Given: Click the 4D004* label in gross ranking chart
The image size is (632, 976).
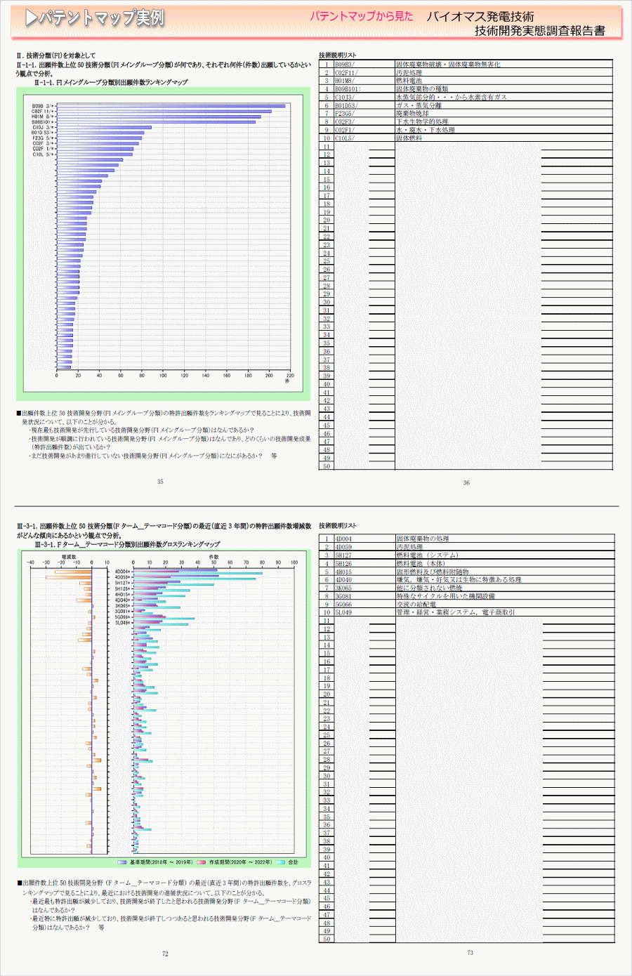Looking at the screenshot, I should (123, 572).
